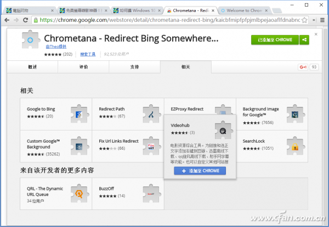The image size is (329, 227).
Task: Bookmark this page with the star icon
Action: point(304,20)
